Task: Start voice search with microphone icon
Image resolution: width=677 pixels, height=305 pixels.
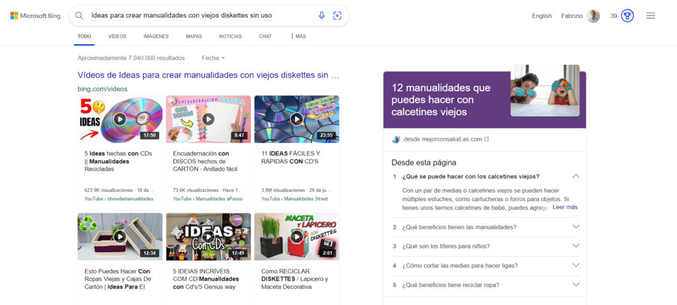Action: [322, 15]
